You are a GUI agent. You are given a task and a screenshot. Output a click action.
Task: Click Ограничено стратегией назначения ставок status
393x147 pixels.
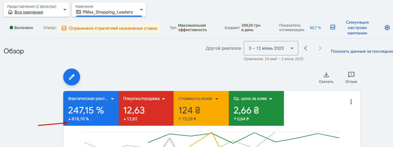point(113,28)
